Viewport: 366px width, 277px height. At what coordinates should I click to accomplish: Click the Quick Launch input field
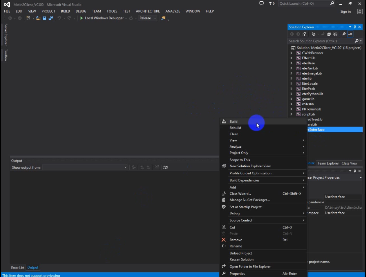(x=304, y=3)
